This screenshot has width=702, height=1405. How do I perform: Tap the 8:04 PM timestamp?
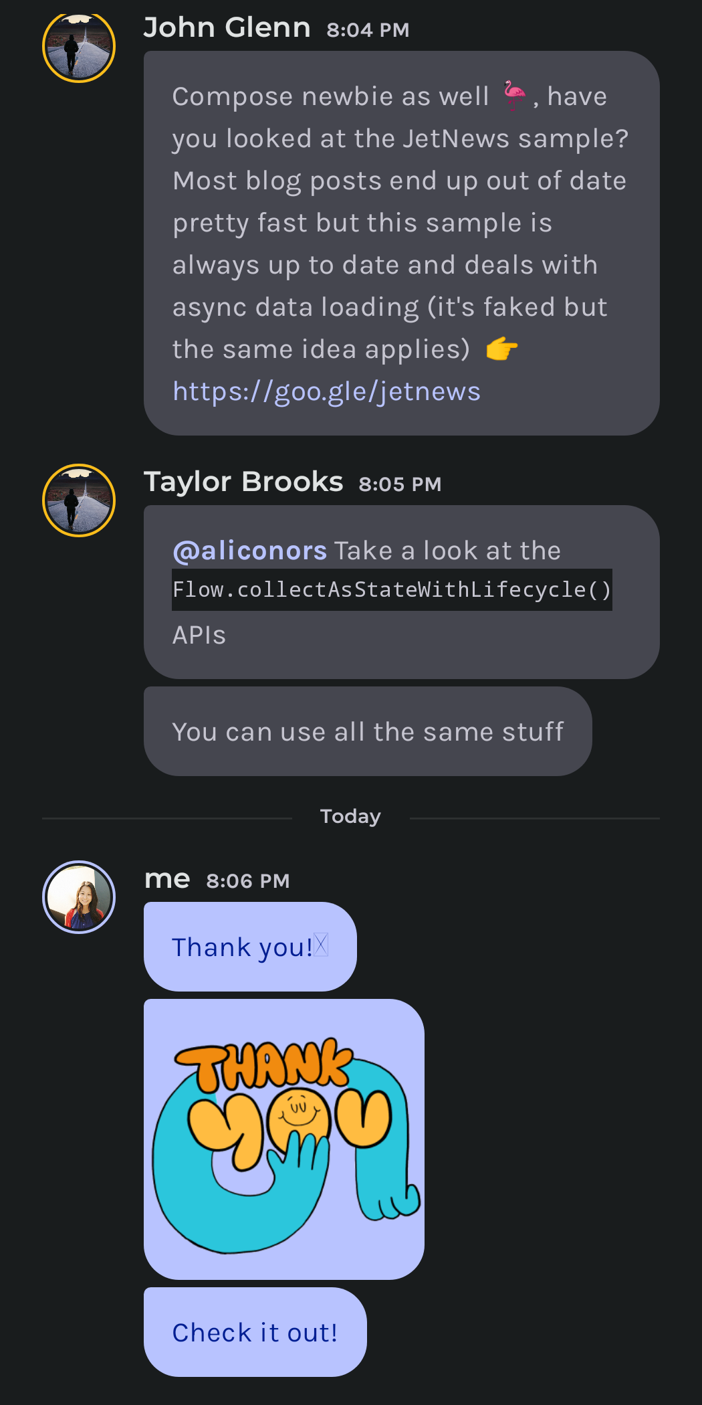coord(368,29)
